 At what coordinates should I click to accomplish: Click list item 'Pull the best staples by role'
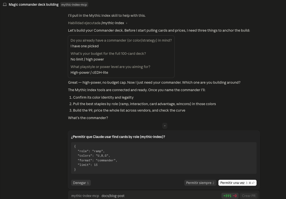144,104
